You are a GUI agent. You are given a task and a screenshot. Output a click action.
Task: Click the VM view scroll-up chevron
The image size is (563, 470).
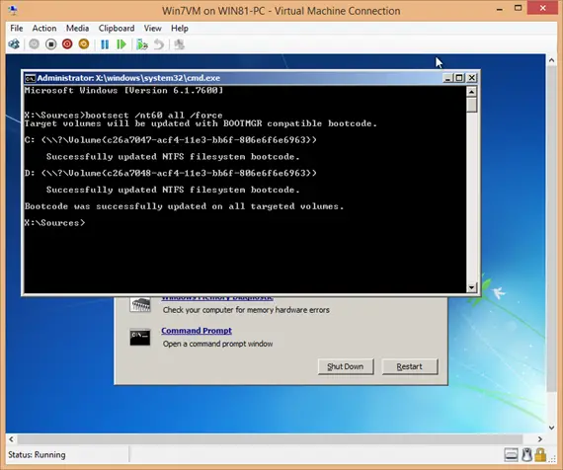[x=551, y=60]
